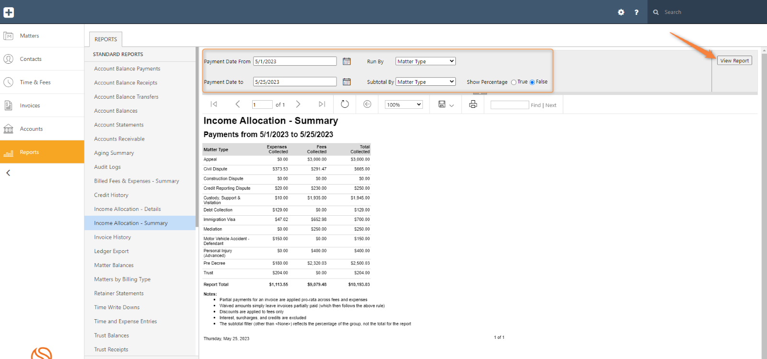Click the current page number field

[x=262, y=104]
